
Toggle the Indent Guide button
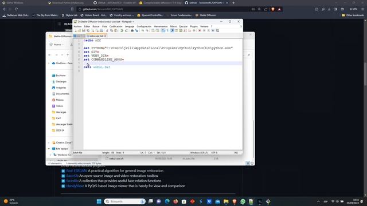[172, 30]
